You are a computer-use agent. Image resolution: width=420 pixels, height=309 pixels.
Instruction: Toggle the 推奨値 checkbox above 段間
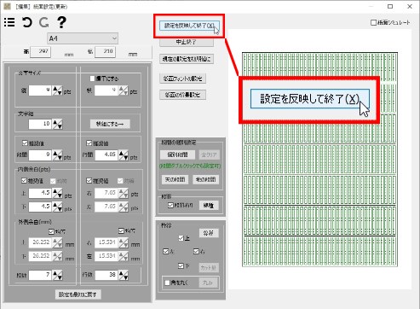25,143
